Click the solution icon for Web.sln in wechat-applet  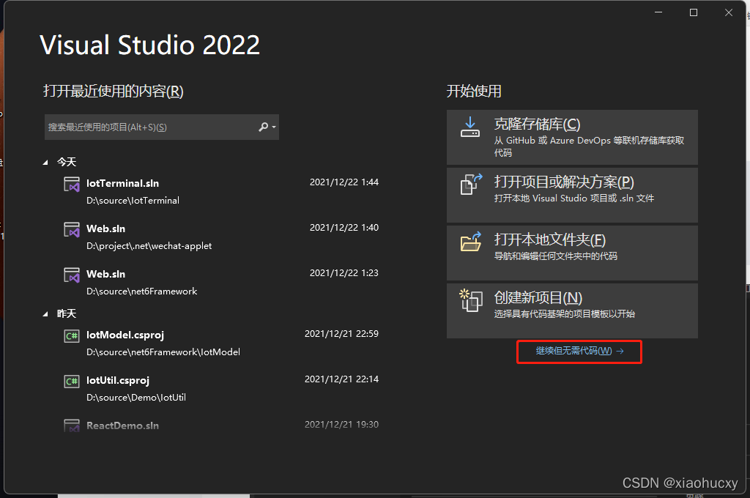click(x=72, y=230)
